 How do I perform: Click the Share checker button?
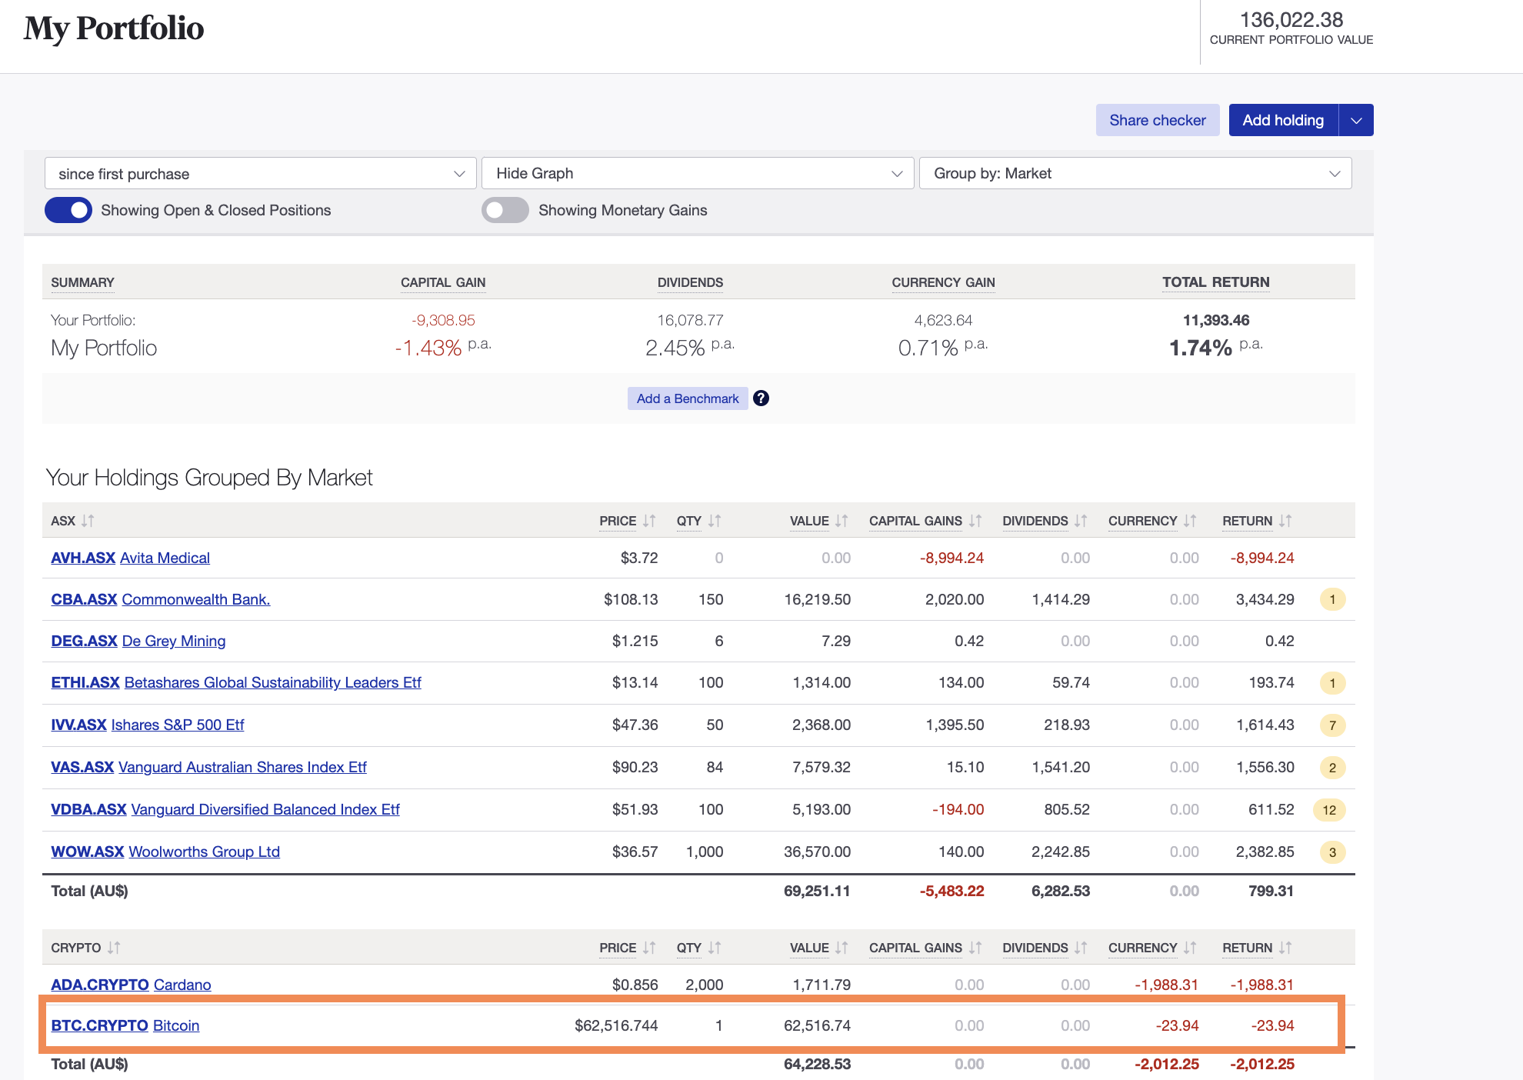(x=1157, y=120)
